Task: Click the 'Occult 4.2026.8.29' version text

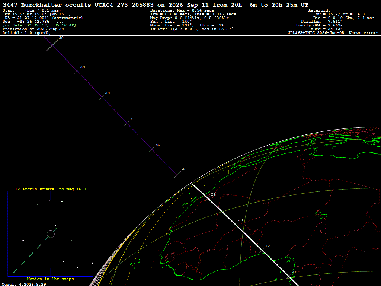Action: [24, 284]
